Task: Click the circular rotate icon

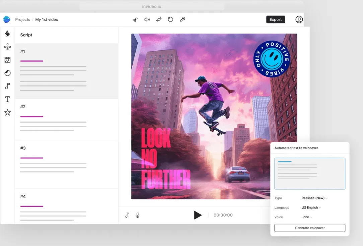Action: [170, 20]
